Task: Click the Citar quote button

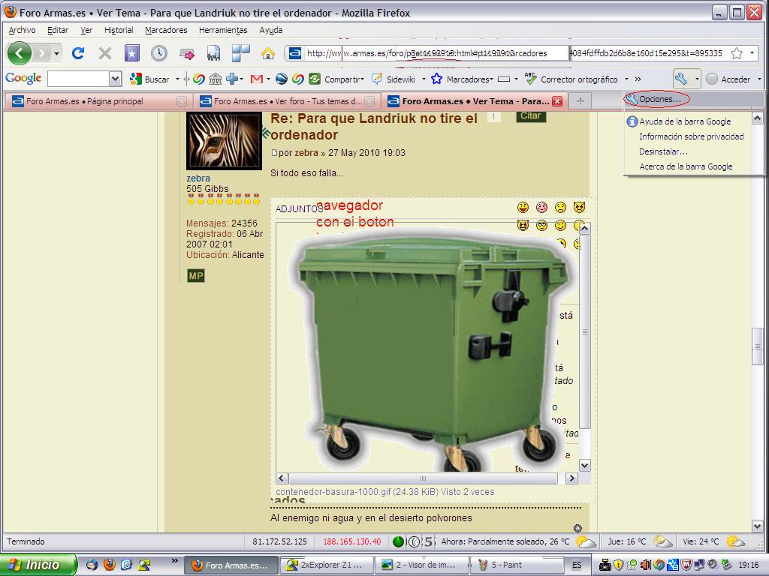Action: coord(531,116)
